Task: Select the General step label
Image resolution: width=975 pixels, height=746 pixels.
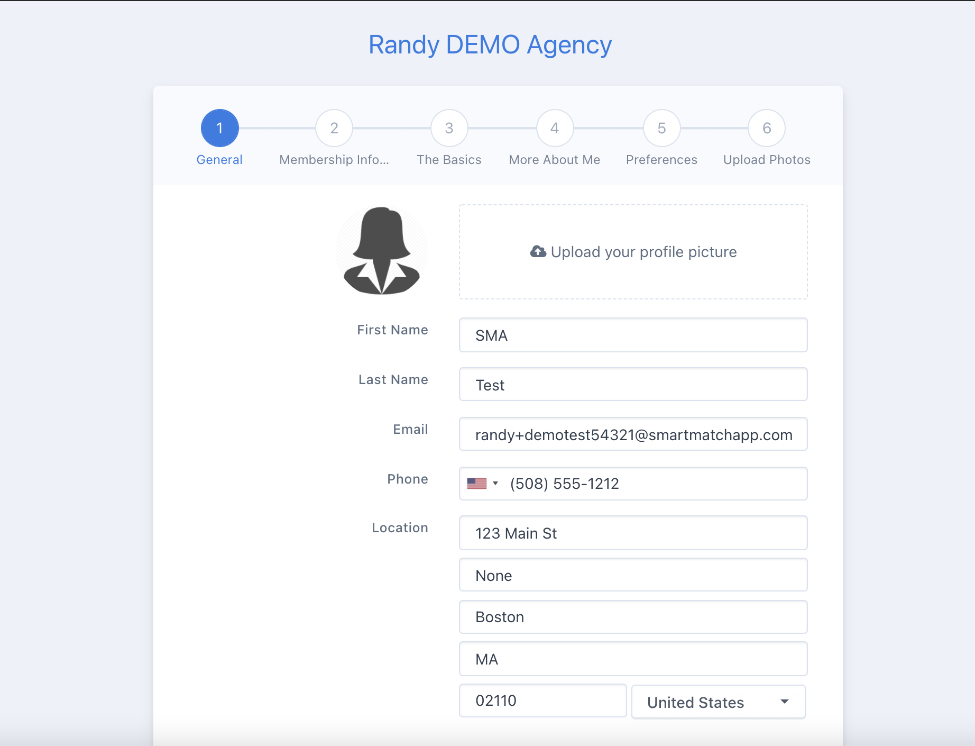Action: point(219,159)
